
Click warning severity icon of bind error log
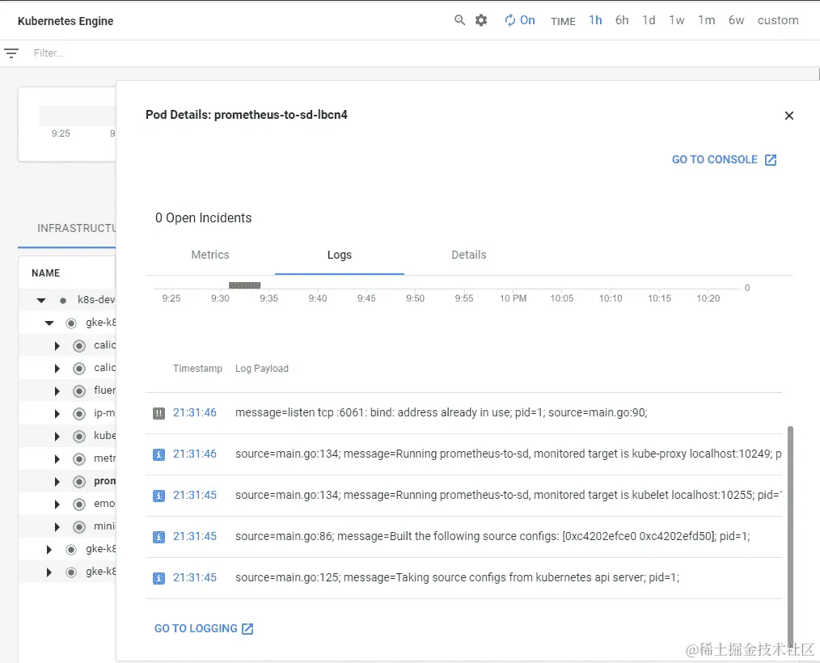pyautogui.click(x=159, y=414)
